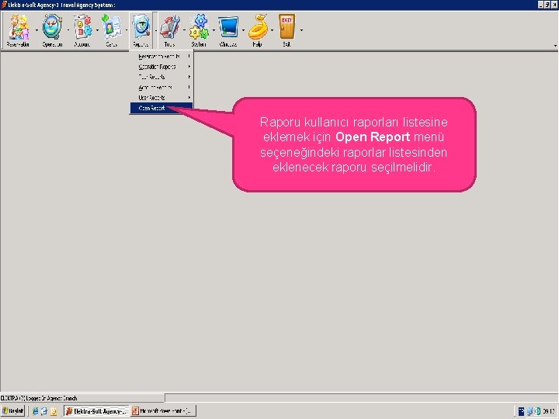
Task: Choose the highlighted Open Report menu entry
Action: pyautogui.click(x=161, y=108)
